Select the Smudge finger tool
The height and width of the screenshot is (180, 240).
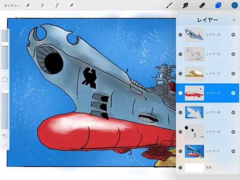point(185,6)
